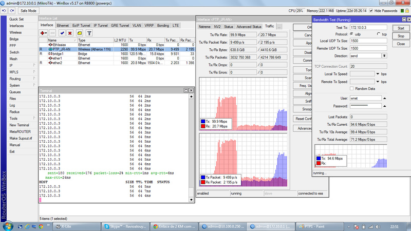This screenshot has height=231, width=411.
Task: Click the blue checkmark Enable icon
Action: (x=62, y=32)
